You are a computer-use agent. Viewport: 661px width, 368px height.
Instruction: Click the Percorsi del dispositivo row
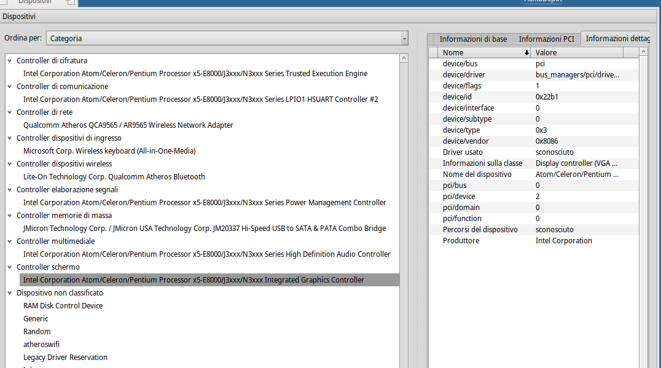click(x=534, y=230)
